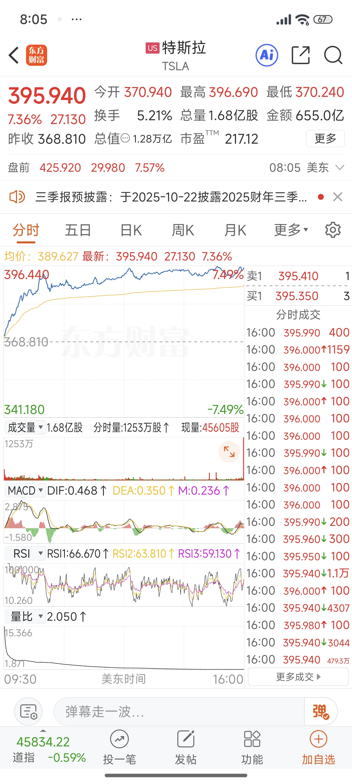Open the 成交量 indicator dropdown
The width and height of the screenshot is (352, 784).
(x=25, y=427)
